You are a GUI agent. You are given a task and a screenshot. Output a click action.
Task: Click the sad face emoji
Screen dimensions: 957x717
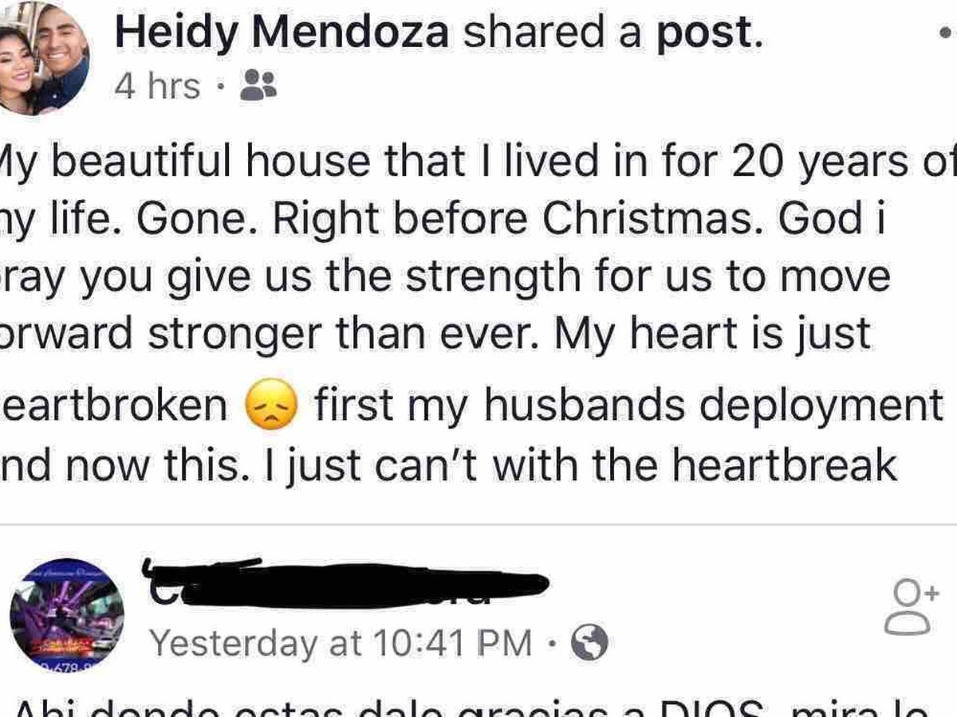tap(270, 406)
